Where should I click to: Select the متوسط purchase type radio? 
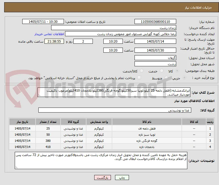[166, 77]
